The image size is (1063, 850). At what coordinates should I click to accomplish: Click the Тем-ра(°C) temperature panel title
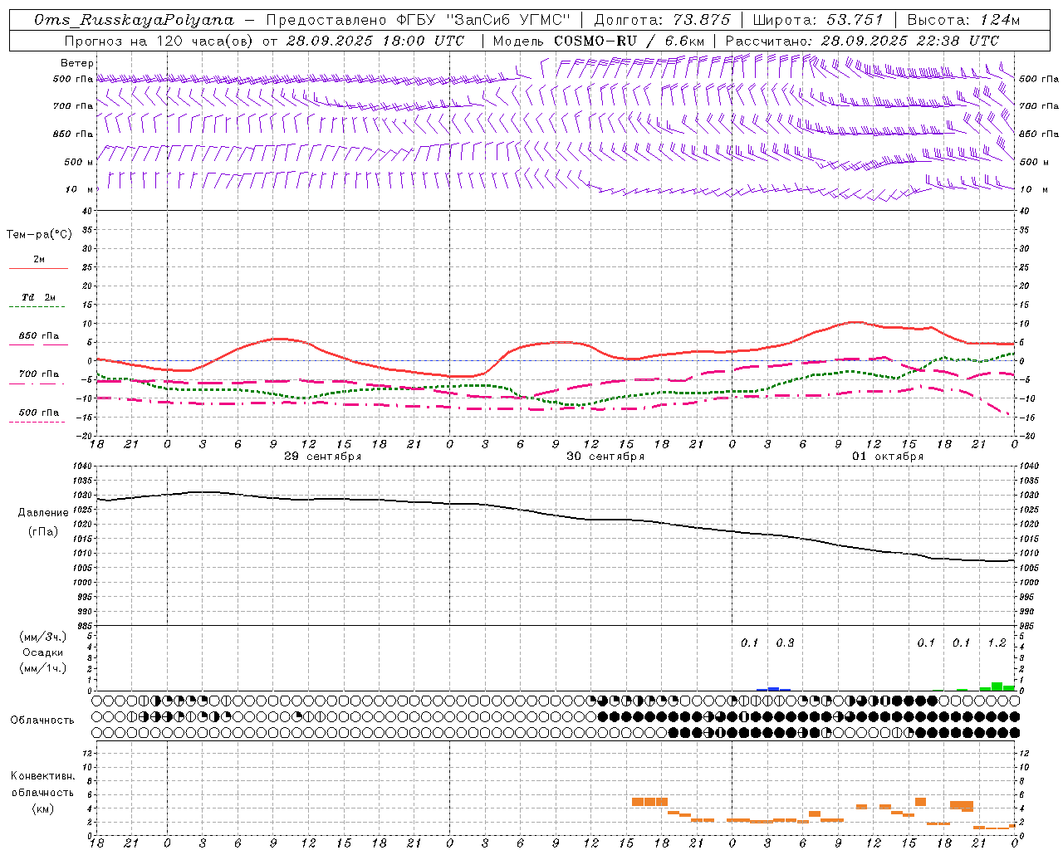[39, 235]
